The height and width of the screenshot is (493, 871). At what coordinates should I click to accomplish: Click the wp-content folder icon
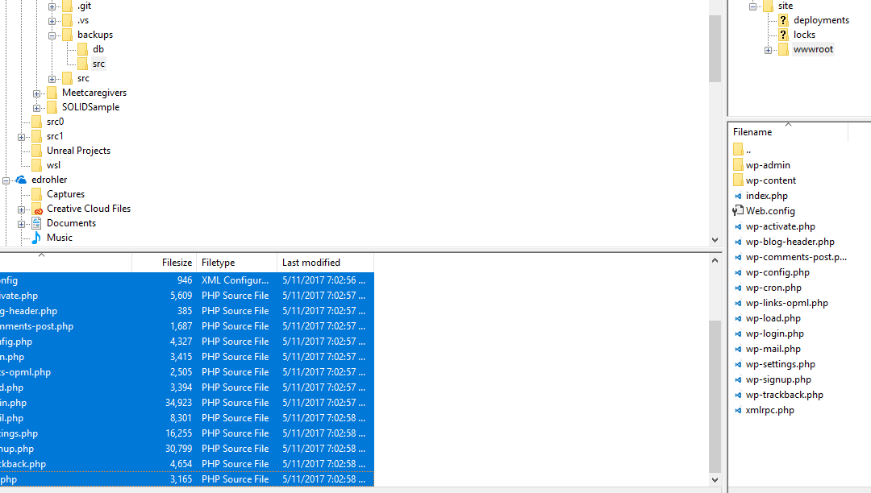[738, 180]
